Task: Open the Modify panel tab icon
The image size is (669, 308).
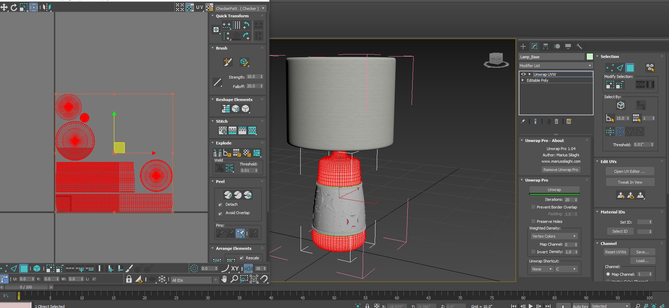Action: click(x=535, y=46)
